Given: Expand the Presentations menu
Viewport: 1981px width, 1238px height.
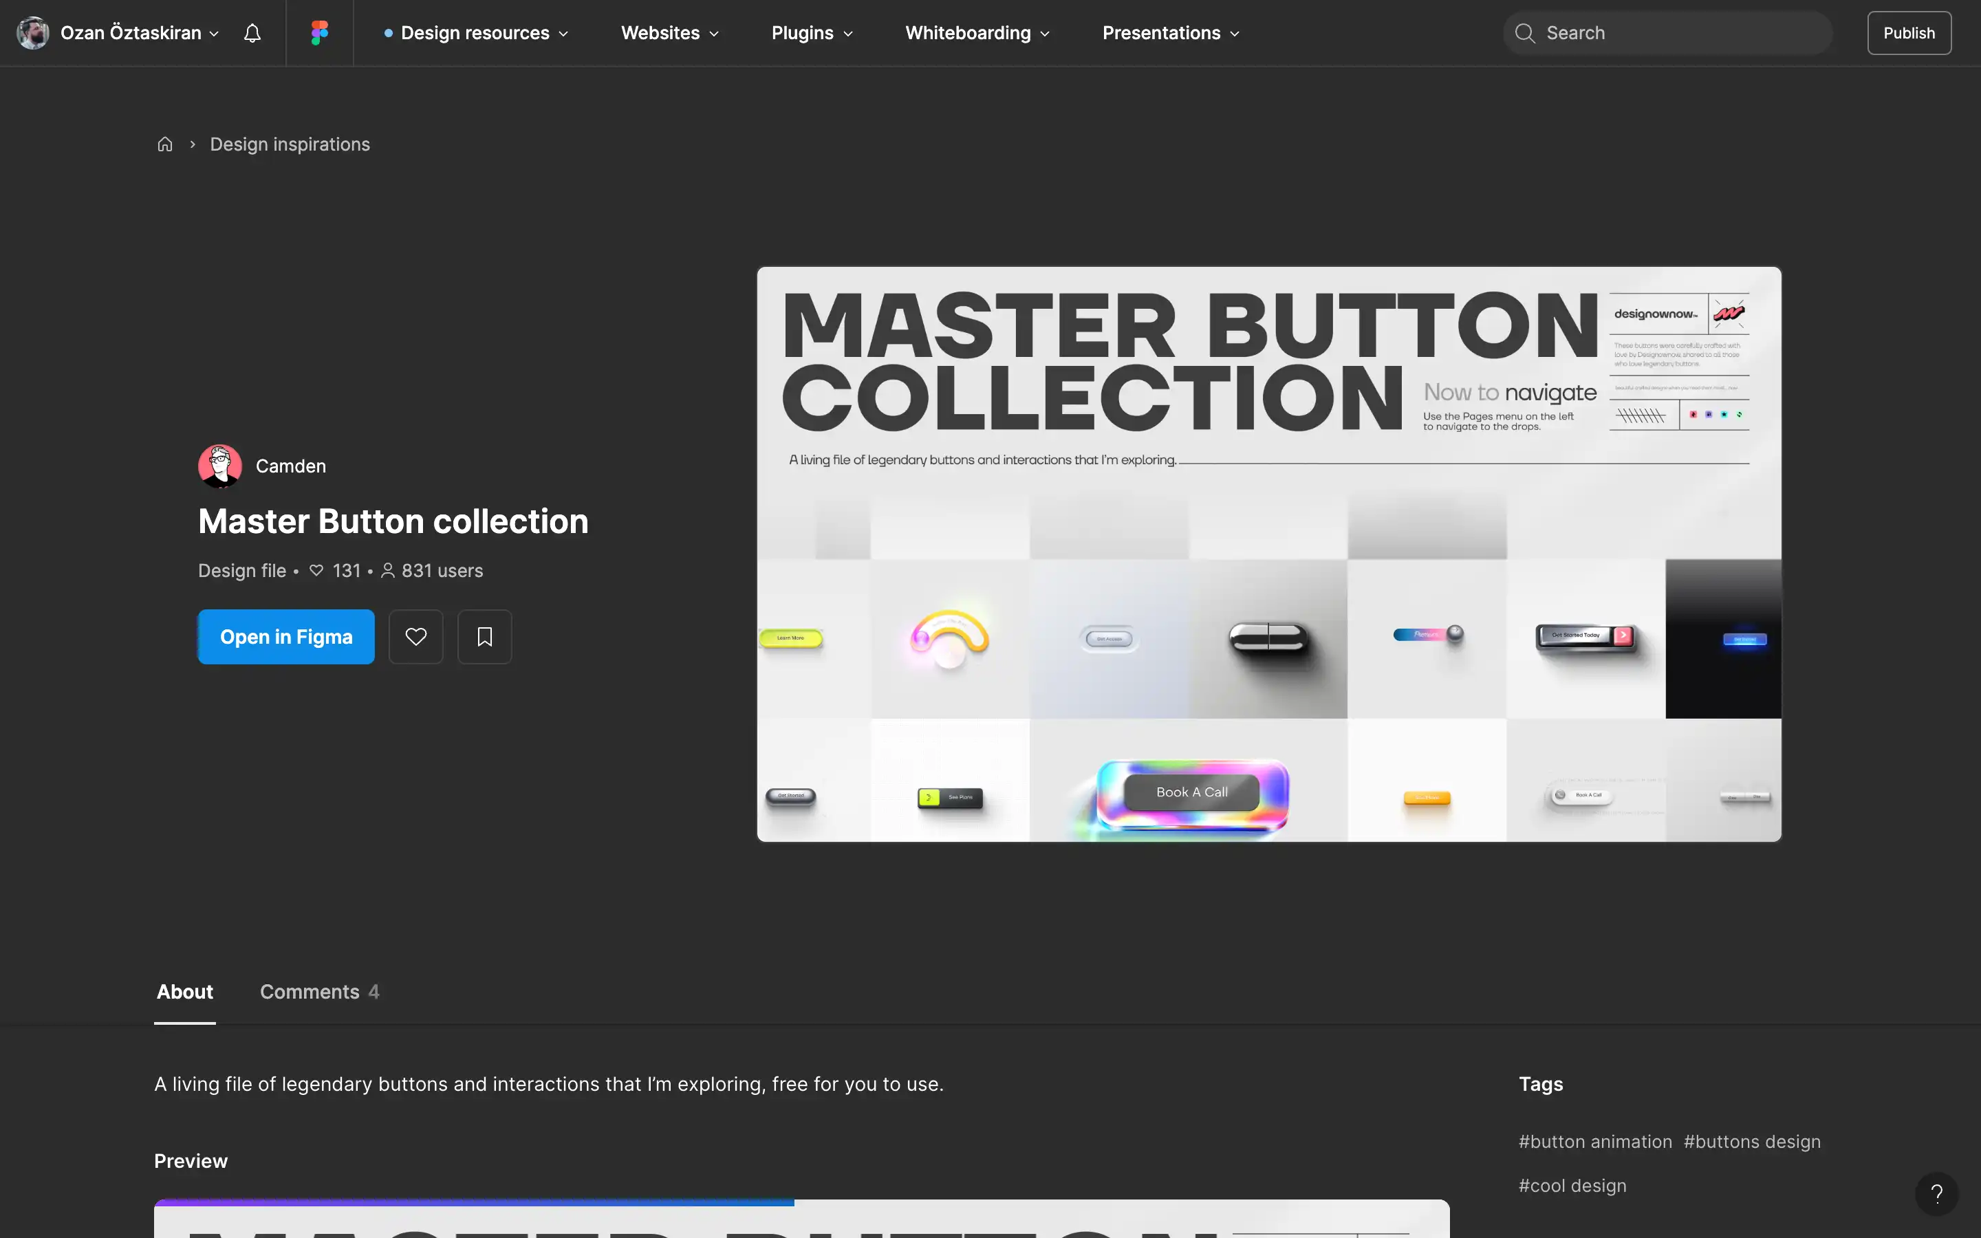Looking at the screenshot, I should pos(1171,33).
